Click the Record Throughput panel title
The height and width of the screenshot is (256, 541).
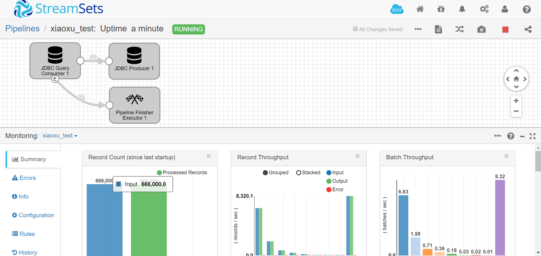click(x=263, y=157)
